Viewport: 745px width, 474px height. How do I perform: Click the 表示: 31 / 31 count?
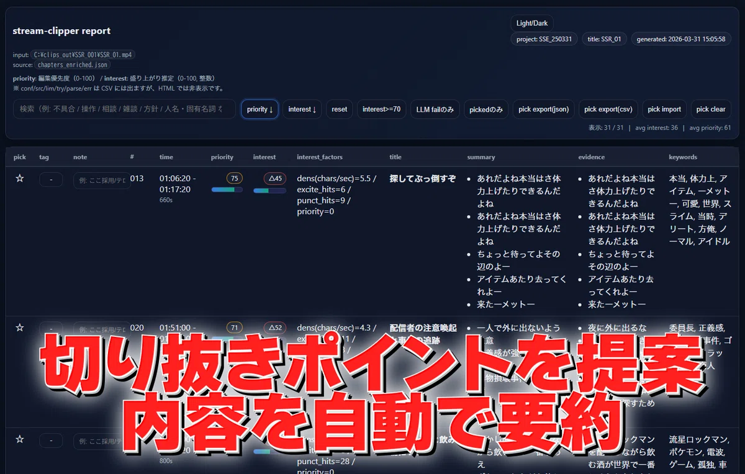point(606,128)
